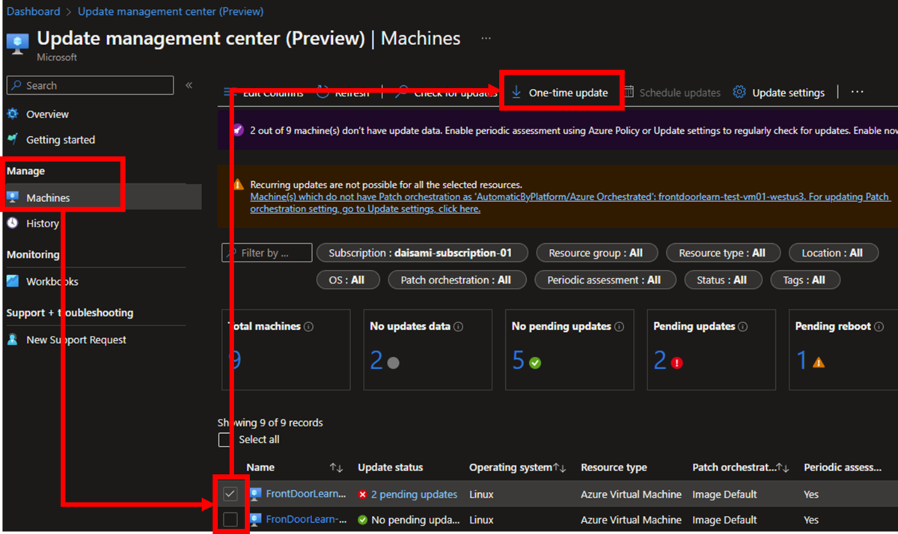
Task: Click the Getting started rocket icon
Action: coord(13,140)
